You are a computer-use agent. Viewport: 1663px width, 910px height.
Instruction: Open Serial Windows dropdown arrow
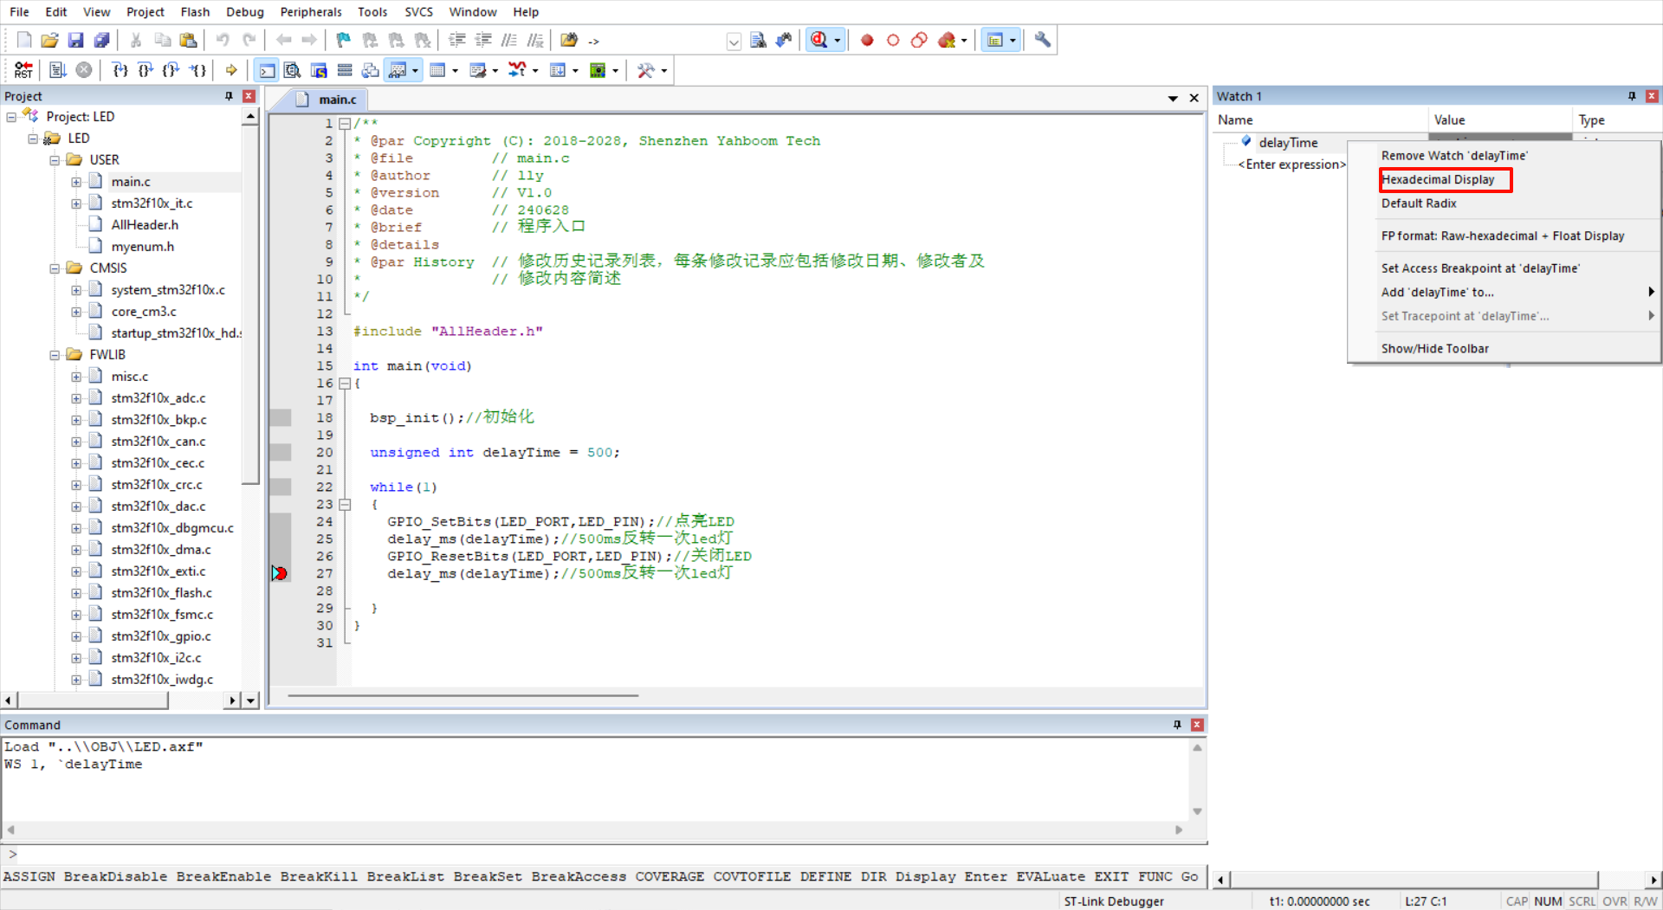click(x=495, y=70)
